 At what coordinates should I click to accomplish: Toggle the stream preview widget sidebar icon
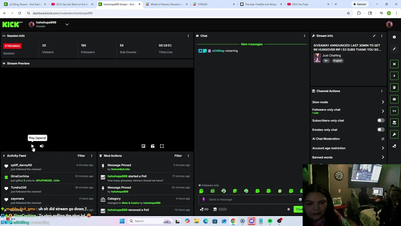tap(394, 64)
